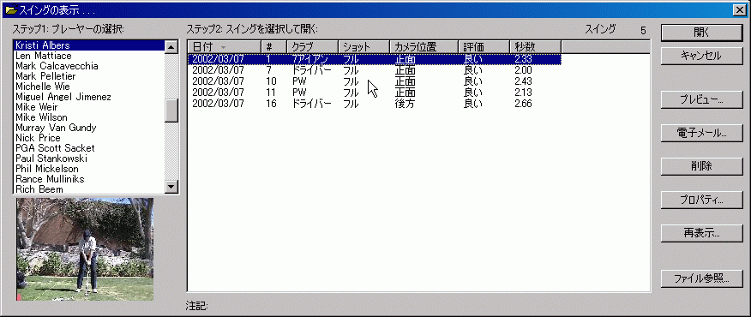Image resolution: width=751 pixels, height=317 pixels.
Task: Sort by the ショット column header
Action: (364, 47)
